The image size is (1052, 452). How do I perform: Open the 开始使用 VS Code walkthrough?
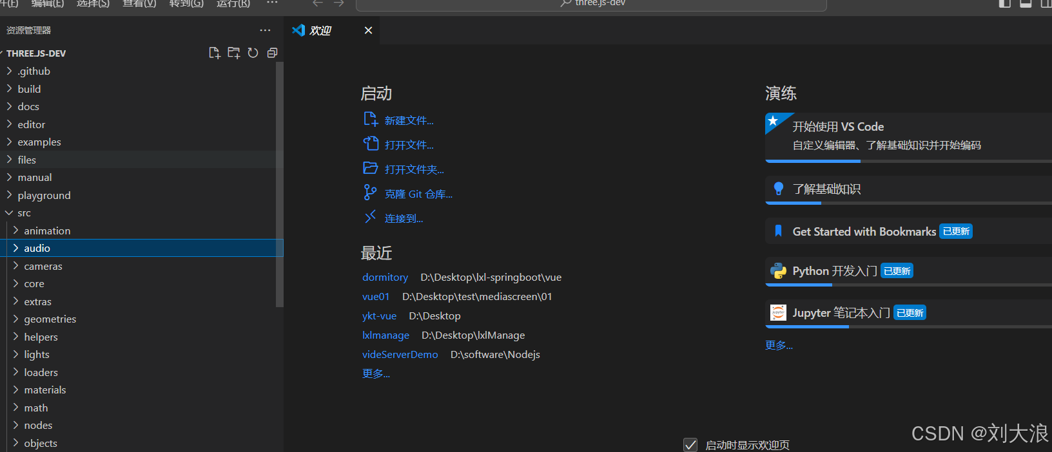pyautogui.click(x=909, y=137)
